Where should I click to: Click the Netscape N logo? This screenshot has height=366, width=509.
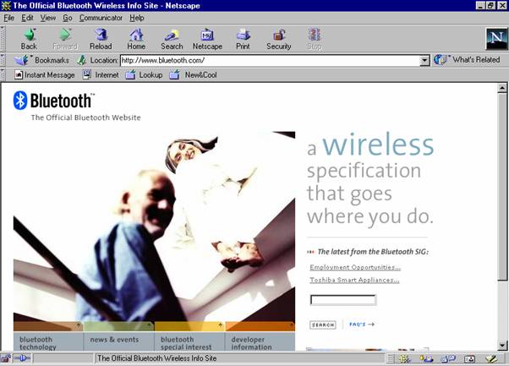click(x=496, y=39)
